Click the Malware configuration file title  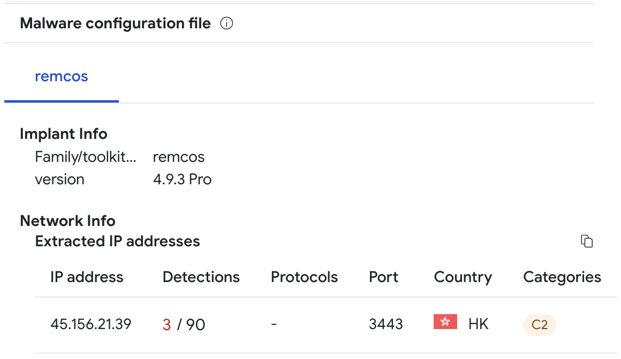pos(115,24)
